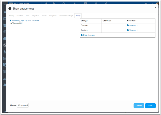This screenshot has width=161, height=115.
Task: Go to the Objectives tab
Action: point(36,16)
